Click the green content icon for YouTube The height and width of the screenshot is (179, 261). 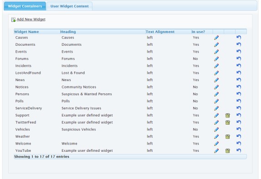tap(227, 151)
